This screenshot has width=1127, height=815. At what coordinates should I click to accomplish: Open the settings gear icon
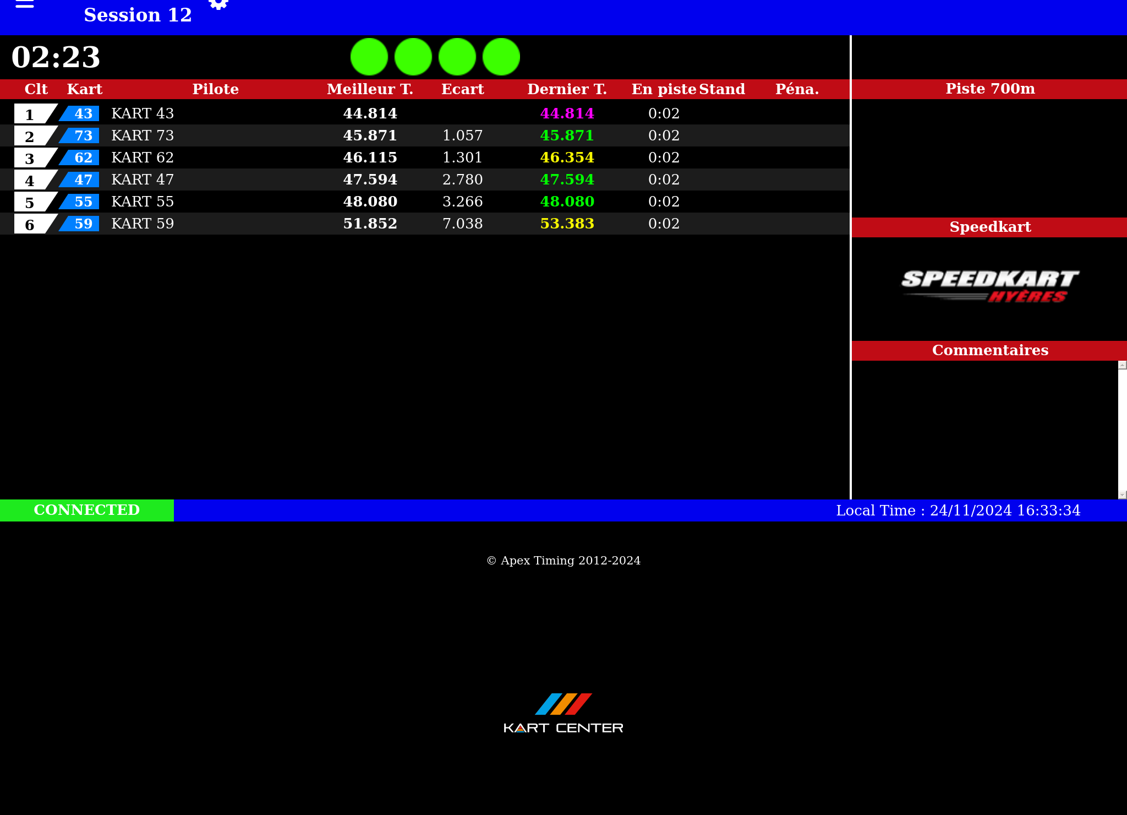[x=218, y=4]
